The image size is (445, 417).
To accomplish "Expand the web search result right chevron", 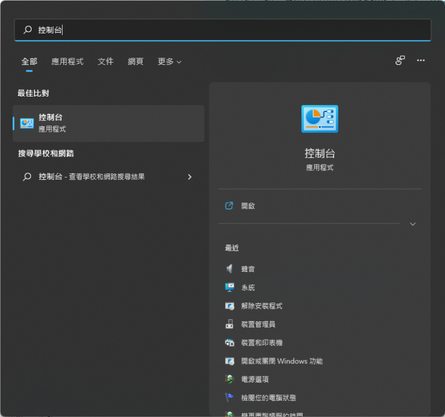I will [x=189, y=177].
